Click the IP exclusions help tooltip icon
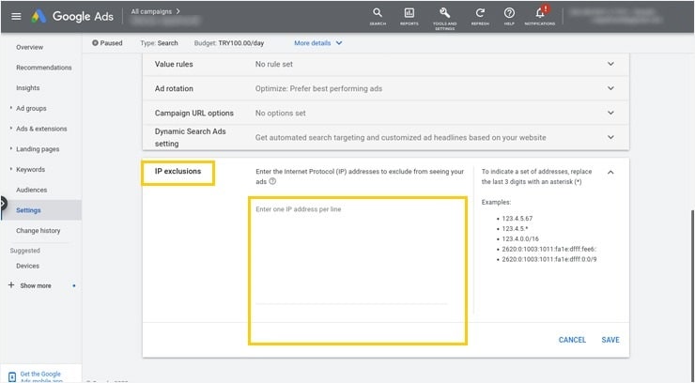Image resolution: width=695 pixels, height=383 pixels. (x=272, y=182)
